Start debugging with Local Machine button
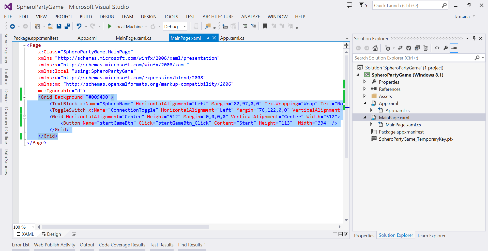488x251 pixels. (125, 26)
